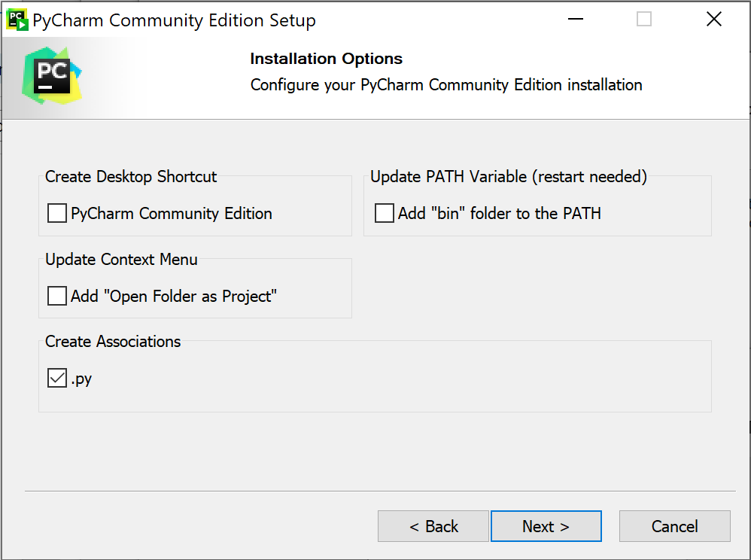Click the greyed-out maximize button
Image resolution: width=751 pixels, height=560 pixels.
click(x=643, y=20)
